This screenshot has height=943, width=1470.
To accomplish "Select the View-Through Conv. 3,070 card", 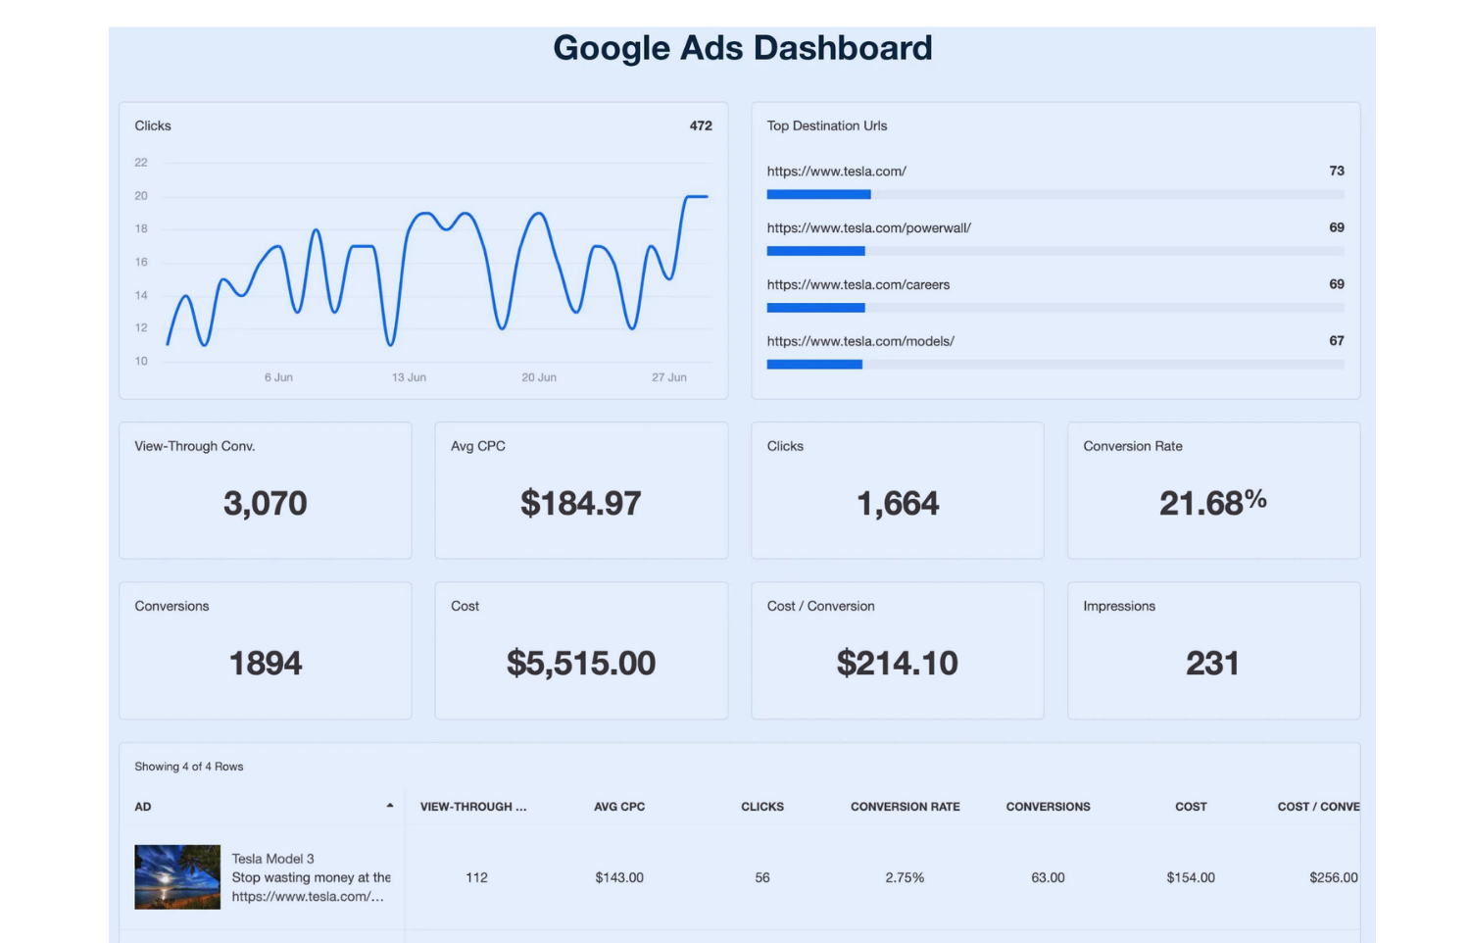I will point(265,490).
